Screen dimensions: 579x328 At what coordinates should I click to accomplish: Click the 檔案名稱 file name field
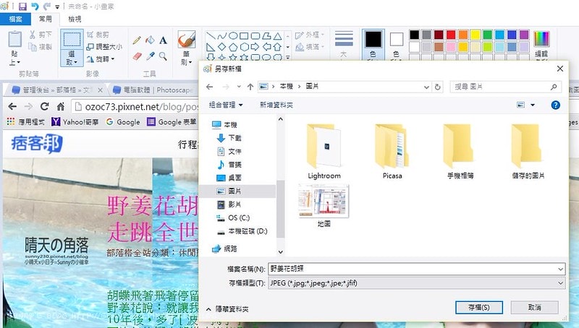point(417,269)
